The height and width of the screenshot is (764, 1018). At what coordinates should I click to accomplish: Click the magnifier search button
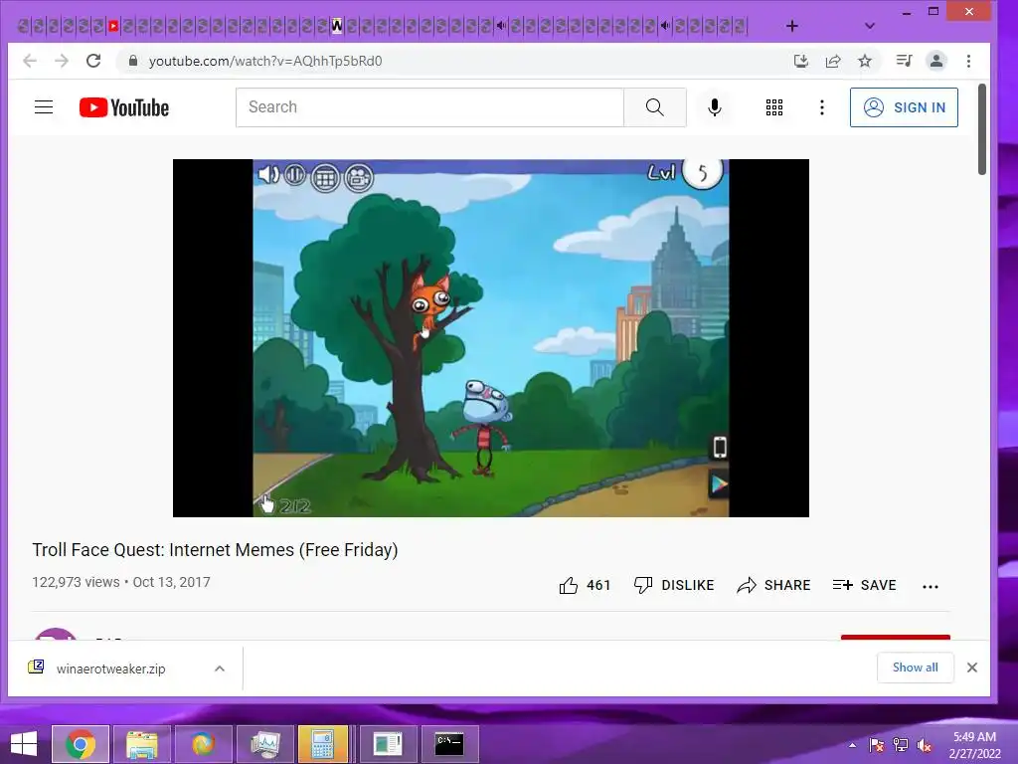pyautogui.click(x=654, y=107)
